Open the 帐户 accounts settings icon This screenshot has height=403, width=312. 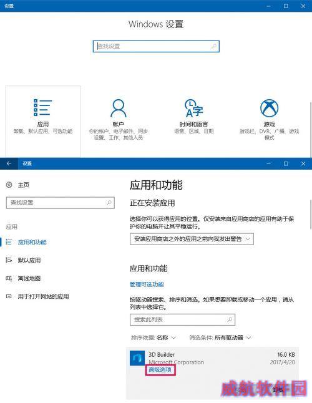[x=118, y=108]
